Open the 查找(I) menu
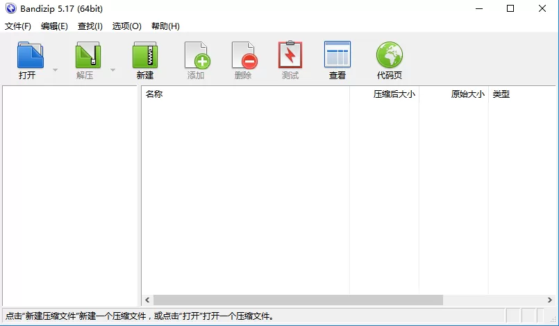Screen dimensions: 559x326 [x=90, y=26]
